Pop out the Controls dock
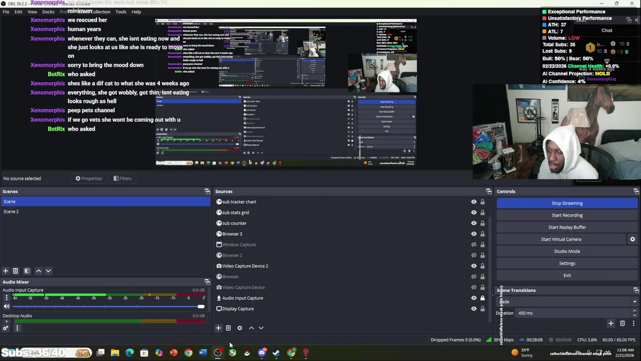The height and width of the screenshot is (361, 641). pyautogui.click(x=636, y=192)
